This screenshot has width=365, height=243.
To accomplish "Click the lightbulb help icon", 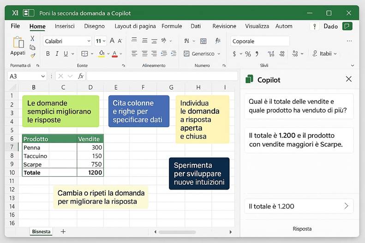I will (315, 26).
